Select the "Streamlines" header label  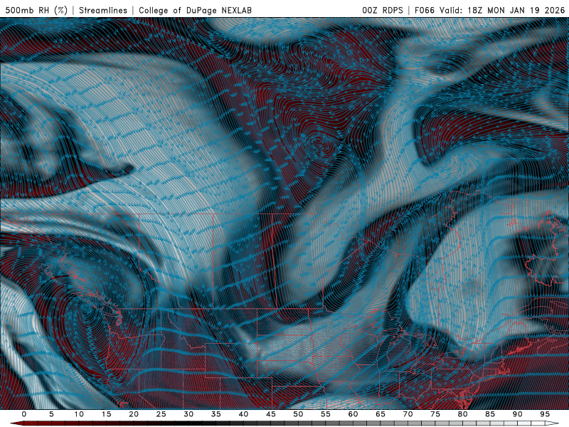point(103,10)
